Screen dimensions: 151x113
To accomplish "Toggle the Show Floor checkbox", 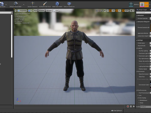I will (150, 77).
